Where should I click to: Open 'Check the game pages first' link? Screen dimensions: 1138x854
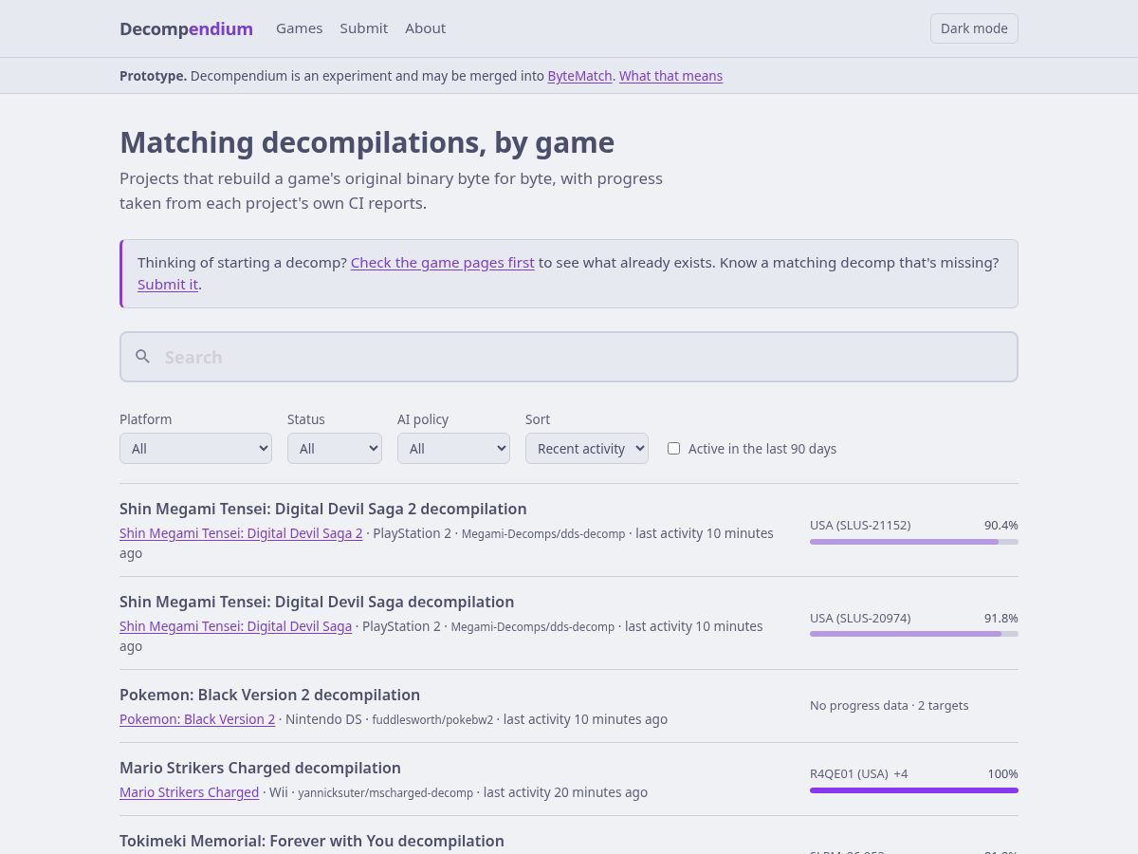pos(443,263)
